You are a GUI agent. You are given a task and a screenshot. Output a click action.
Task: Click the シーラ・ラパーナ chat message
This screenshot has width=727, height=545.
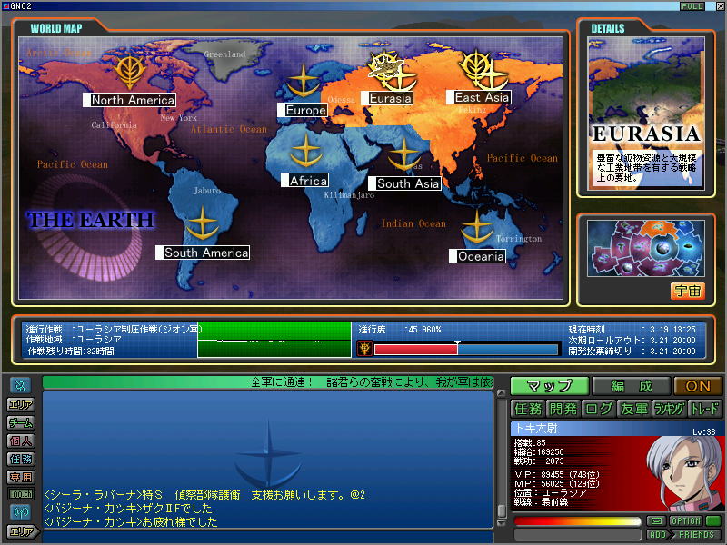tap(204, 495)
